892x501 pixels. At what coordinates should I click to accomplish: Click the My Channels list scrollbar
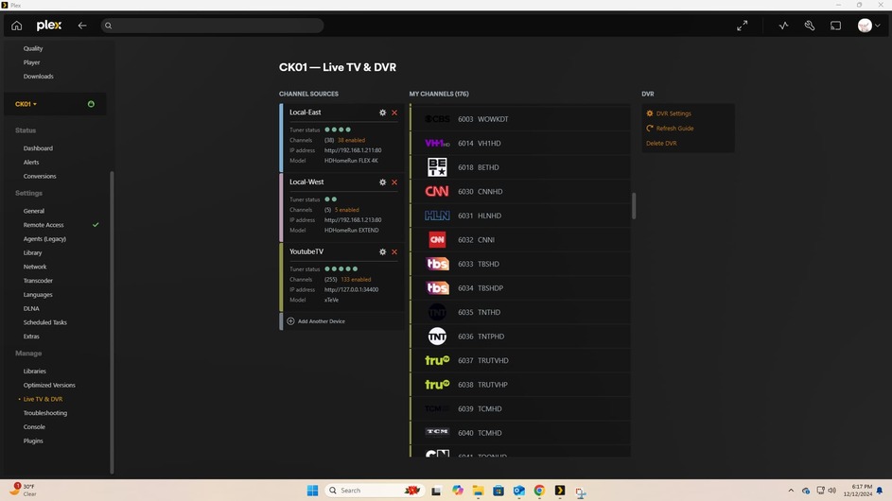tap(634, 206)
